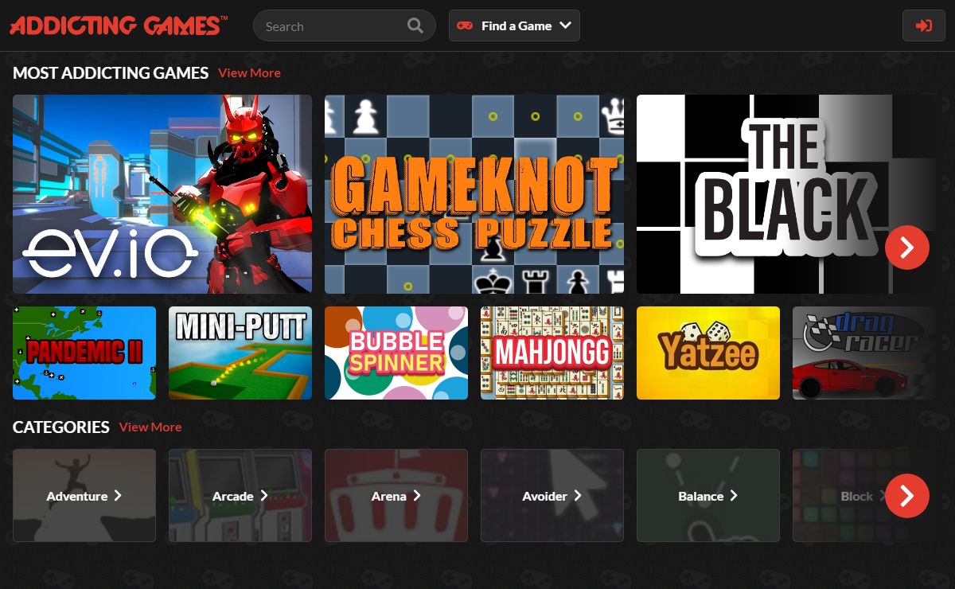
Task: Open the Find a Game dropdown
Action: point(514,25)
